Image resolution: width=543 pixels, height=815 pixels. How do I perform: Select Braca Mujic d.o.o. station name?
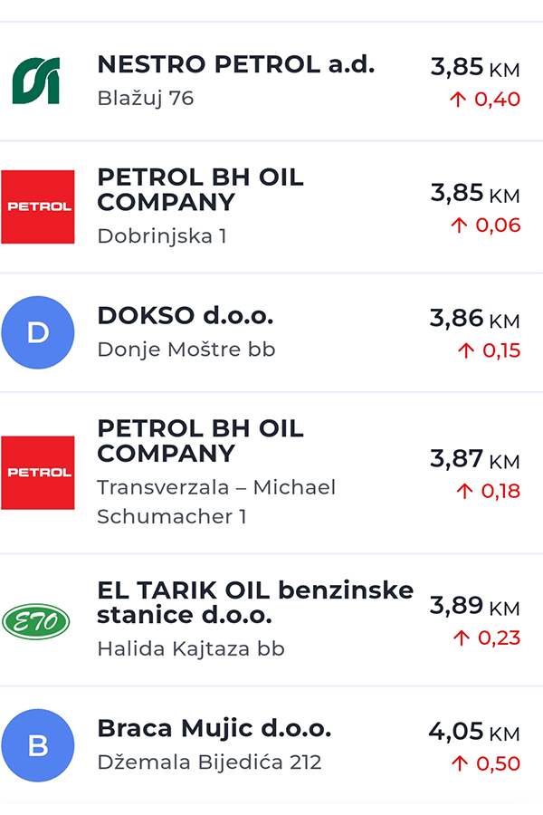(214, 728)
